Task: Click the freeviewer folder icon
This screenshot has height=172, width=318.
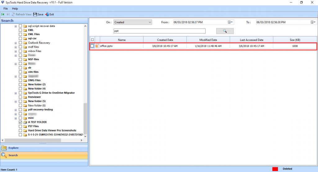Action: click(x=25, y=97)
